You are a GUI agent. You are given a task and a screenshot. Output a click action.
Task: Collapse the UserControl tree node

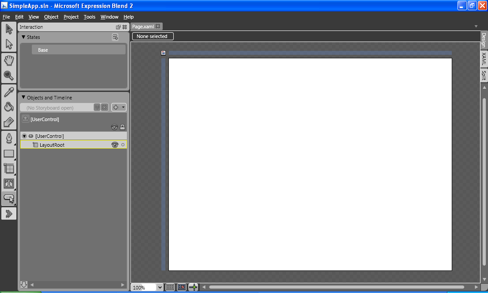coord(24,136)
